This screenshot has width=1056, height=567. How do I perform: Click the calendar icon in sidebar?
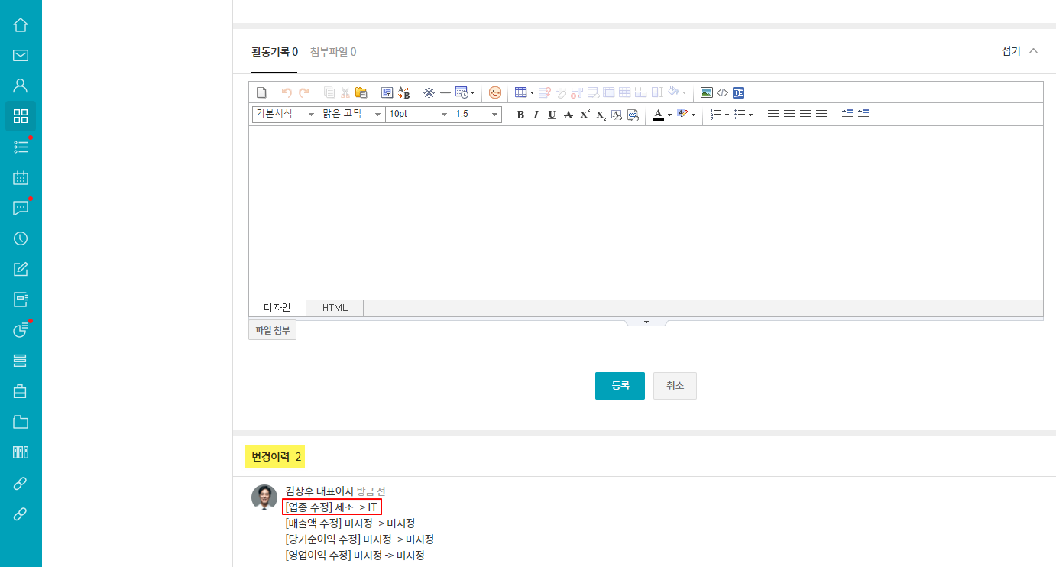click(x=21, y=177)
